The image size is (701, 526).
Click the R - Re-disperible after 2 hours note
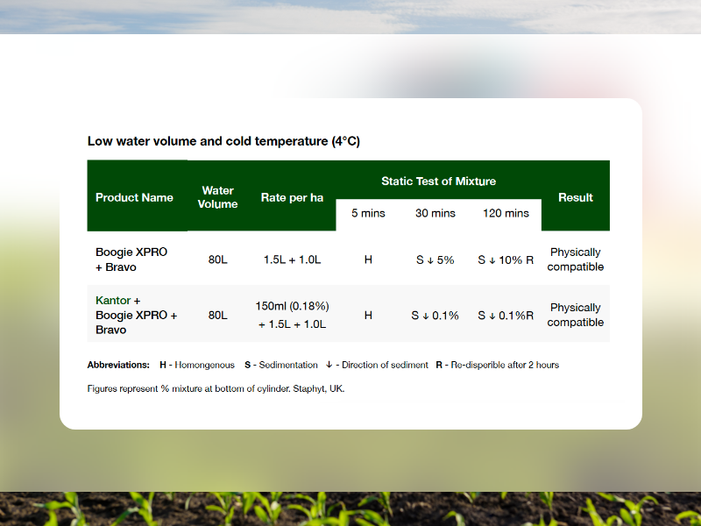coord(498,365)
